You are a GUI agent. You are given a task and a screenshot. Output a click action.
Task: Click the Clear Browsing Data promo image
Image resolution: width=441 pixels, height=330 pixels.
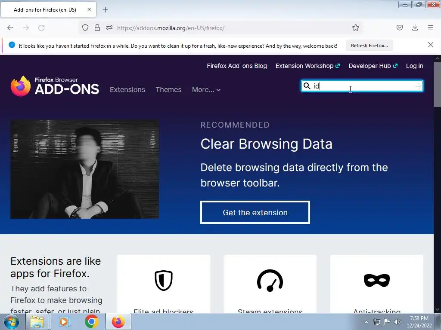[85, 169]
